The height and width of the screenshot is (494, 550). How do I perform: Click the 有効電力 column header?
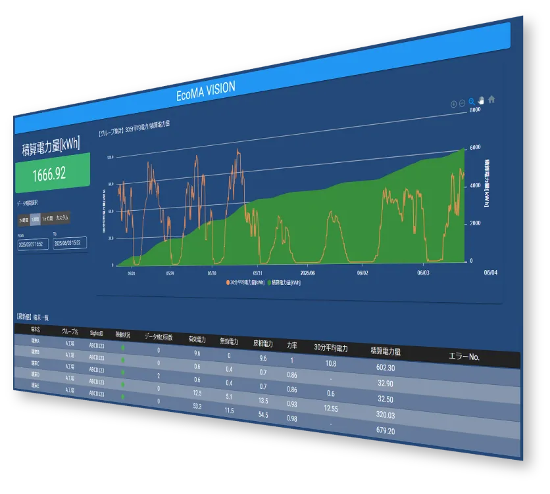(x=197, y=340)
